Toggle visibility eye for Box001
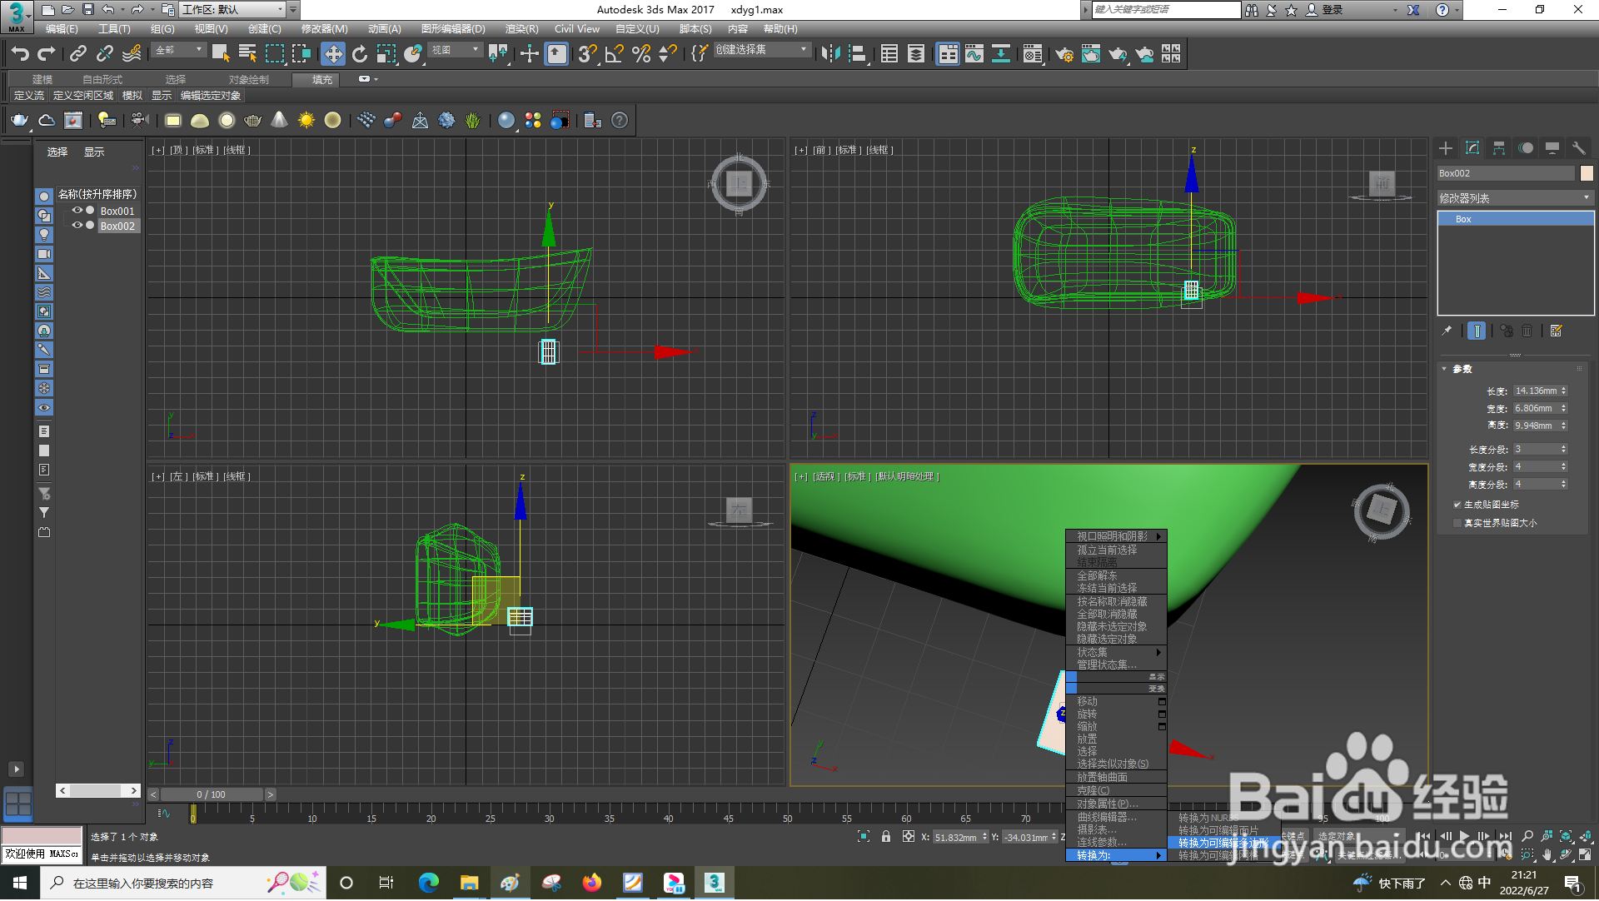Screen dimensions: 1599x901 click(77, 211)
